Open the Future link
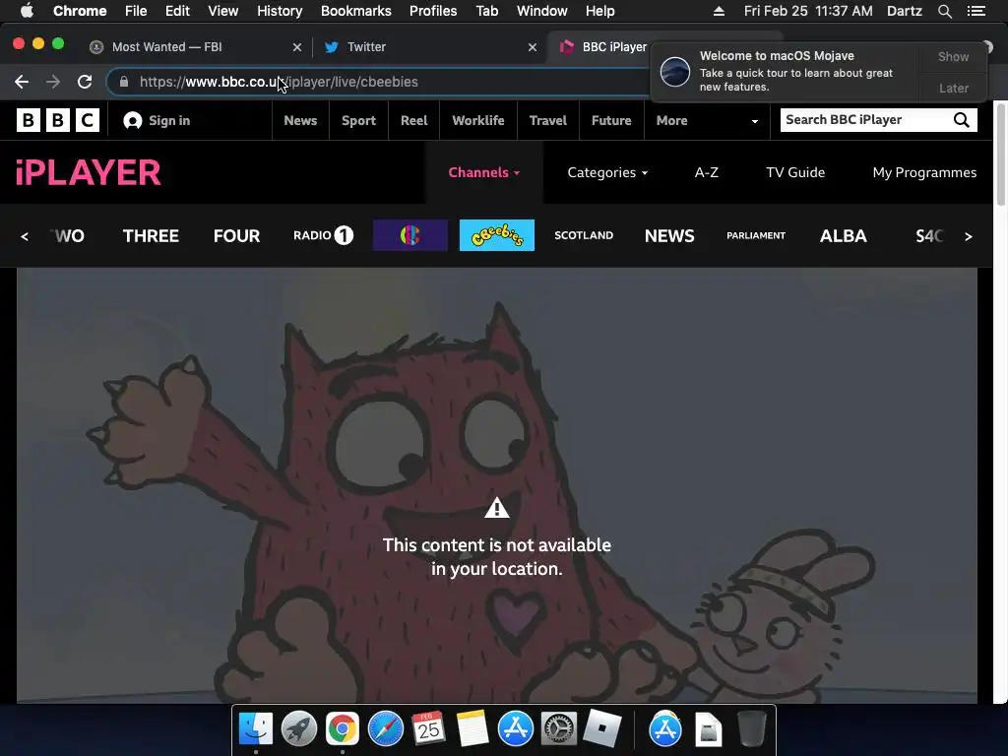This screenshot has width=1008, height=756. click(x=610, y=120)
